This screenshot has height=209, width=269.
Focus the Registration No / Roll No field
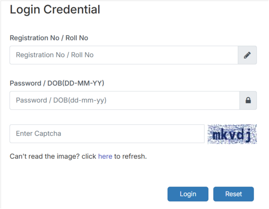pos(124,55)
